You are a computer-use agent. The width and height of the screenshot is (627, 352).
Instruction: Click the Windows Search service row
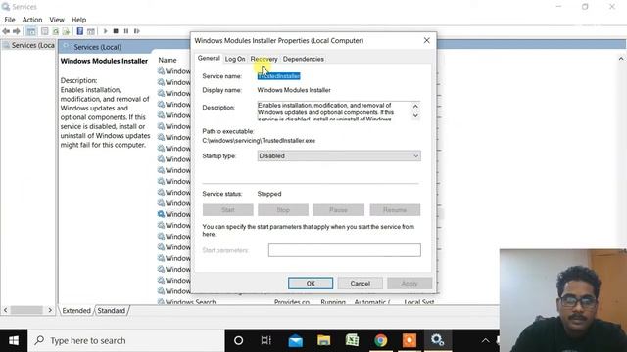pyautogui.click(x=296, y=302)
